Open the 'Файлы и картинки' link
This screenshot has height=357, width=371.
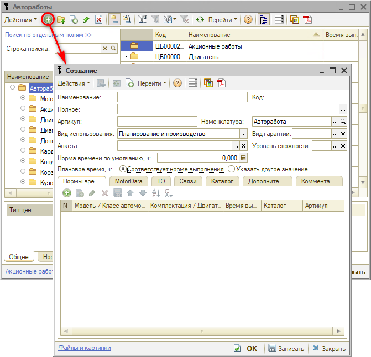click(x=85, y=348)
